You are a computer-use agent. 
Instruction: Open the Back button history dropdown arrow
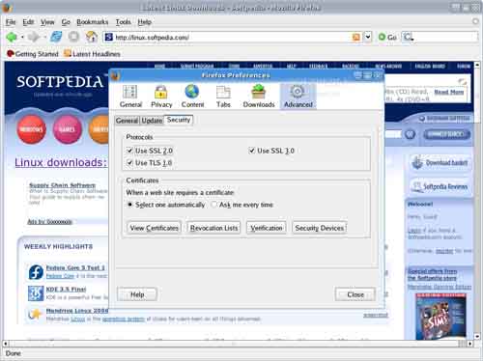(22, 38)
